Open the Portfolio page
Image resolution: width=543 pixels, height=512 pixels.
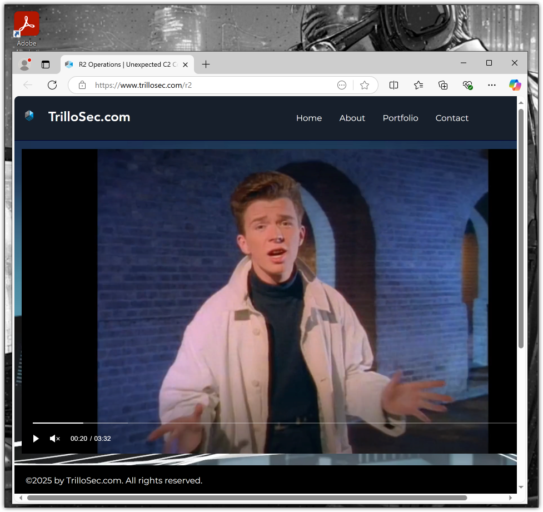[400, 118]
